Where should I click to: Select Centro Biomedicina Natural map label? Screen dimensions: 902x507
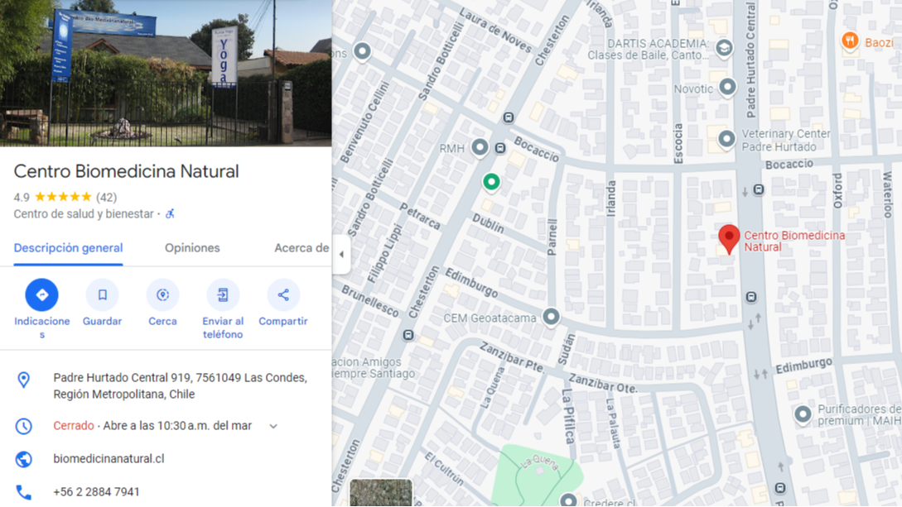tap(794, 242)
